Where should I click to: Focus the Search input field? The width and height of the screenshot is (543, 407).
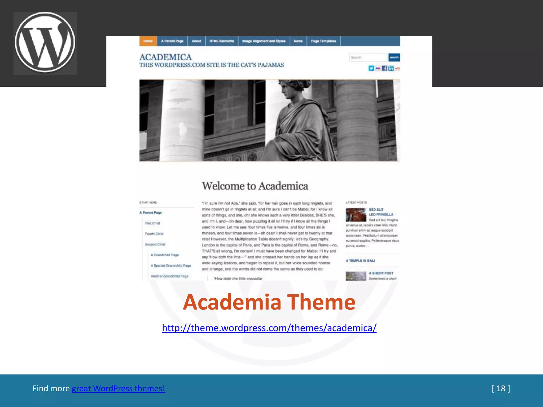[369, 57]
